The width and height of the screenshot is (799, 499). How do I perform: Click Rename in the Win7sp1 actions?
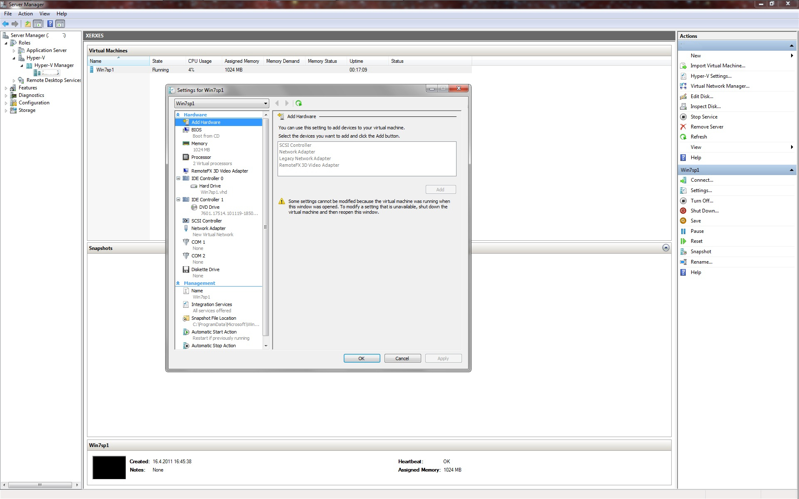[701, 262]
